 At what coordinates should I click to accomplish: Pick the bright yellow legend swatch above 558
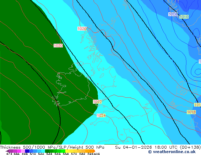[x=67, y=151]
